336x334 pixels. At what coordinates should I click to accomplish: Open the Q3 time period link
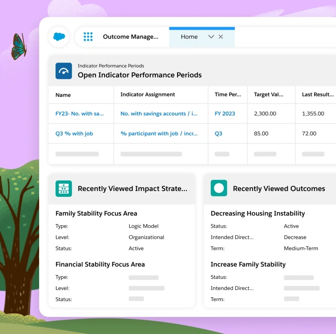(218, 133)
